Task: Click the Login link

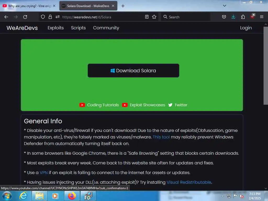Action: [246, 28]
